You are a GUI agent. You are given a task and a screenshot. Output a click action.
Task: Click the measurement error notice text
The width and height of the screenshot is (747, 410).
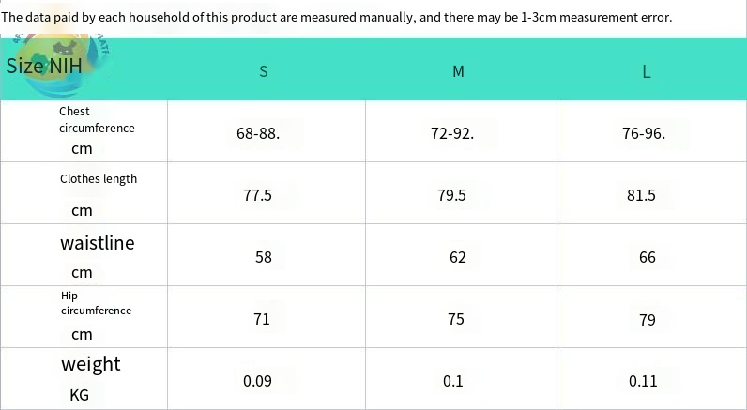point(336,18)
